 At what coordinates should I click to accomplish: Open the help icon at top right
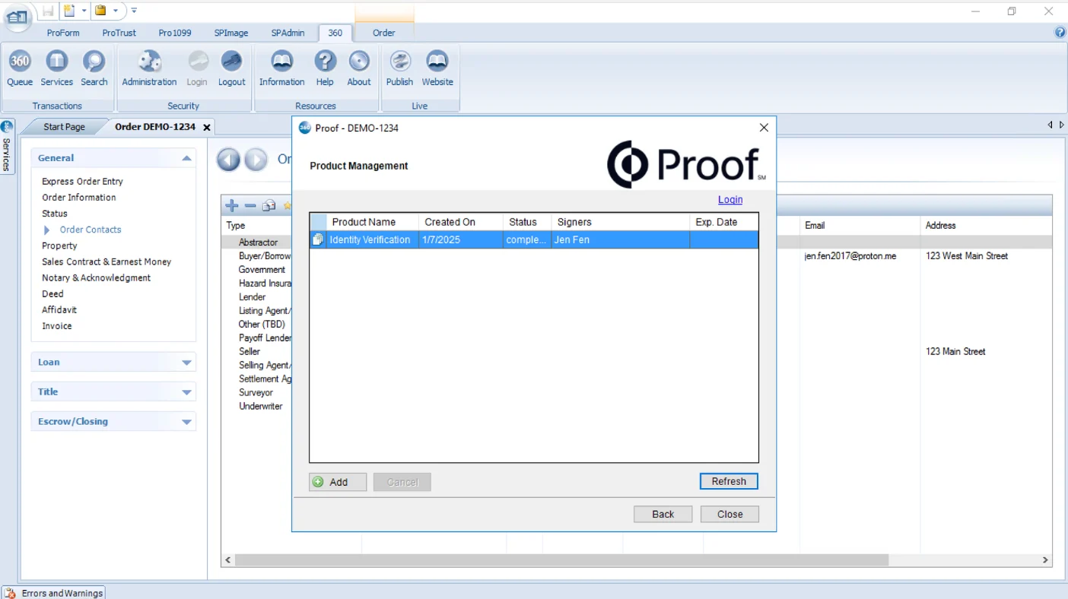[x=1060, y=32]
